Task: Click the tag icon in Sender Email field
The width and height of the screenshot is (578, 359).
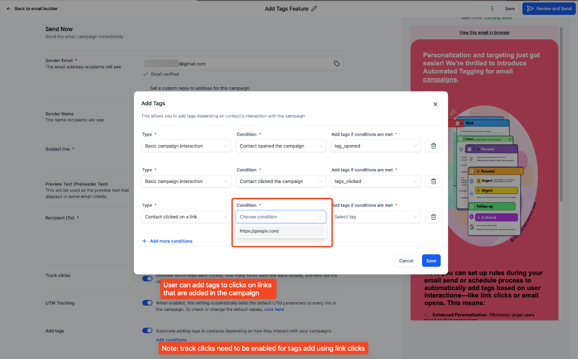Action: (x=336, y=63)
